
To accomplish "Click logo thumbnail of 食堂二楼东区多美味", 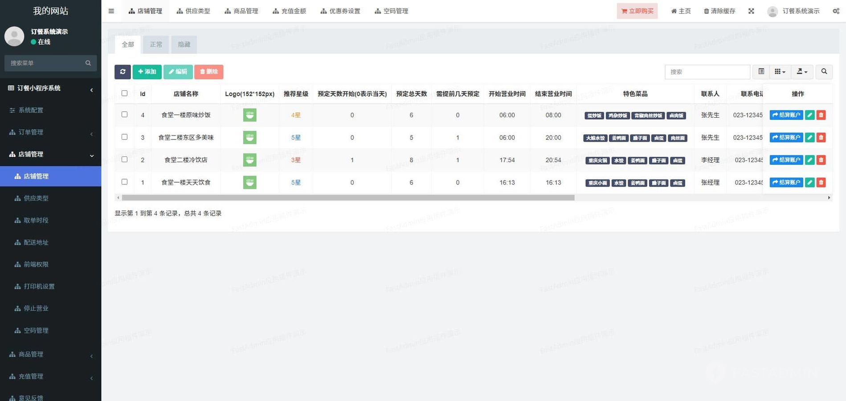I will [249, 138].
